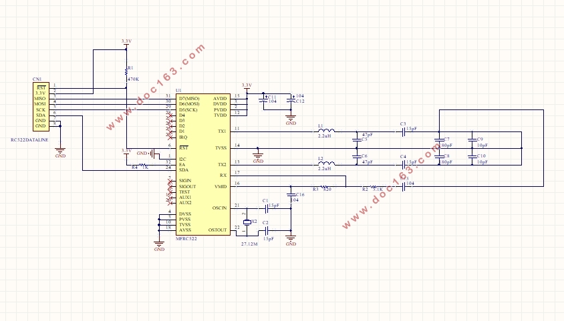564x321 pixels.
Task: Select capacitor C4 15pF
Action: point(403,165)
